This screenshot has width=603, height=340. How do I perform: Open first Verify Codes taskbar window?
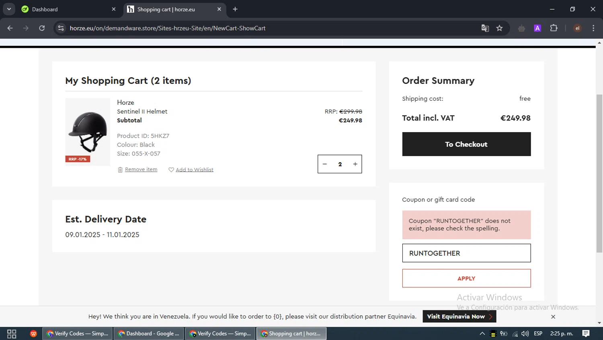(77, 334)
